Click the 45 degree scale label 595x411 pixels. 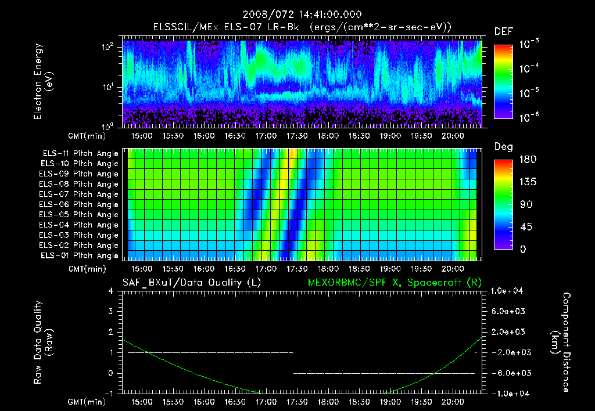(x=528, y=227)
